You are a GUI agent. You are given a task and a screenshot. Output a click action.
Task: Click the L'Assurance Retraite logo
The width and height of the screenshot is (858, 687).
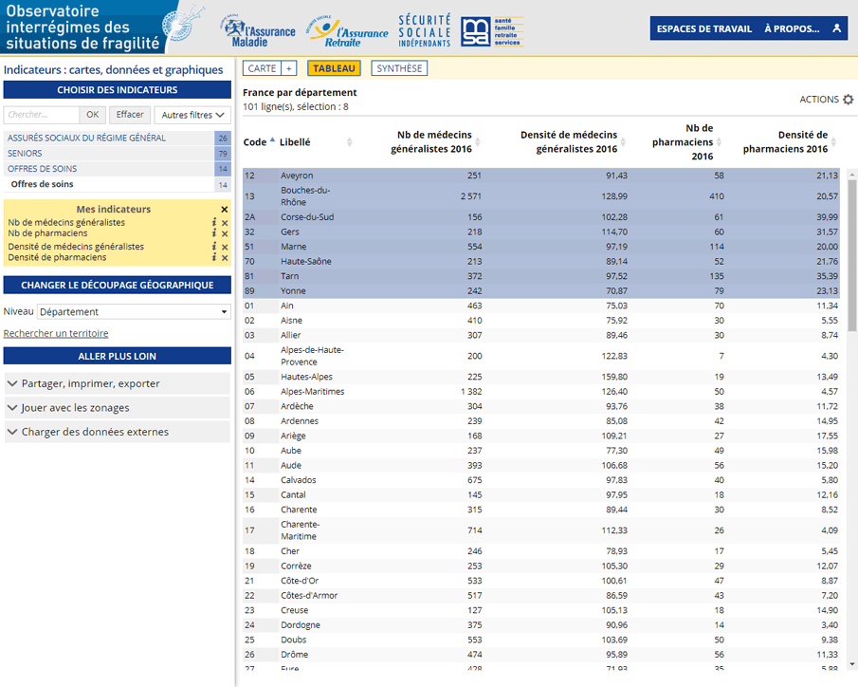click(347, 31)
